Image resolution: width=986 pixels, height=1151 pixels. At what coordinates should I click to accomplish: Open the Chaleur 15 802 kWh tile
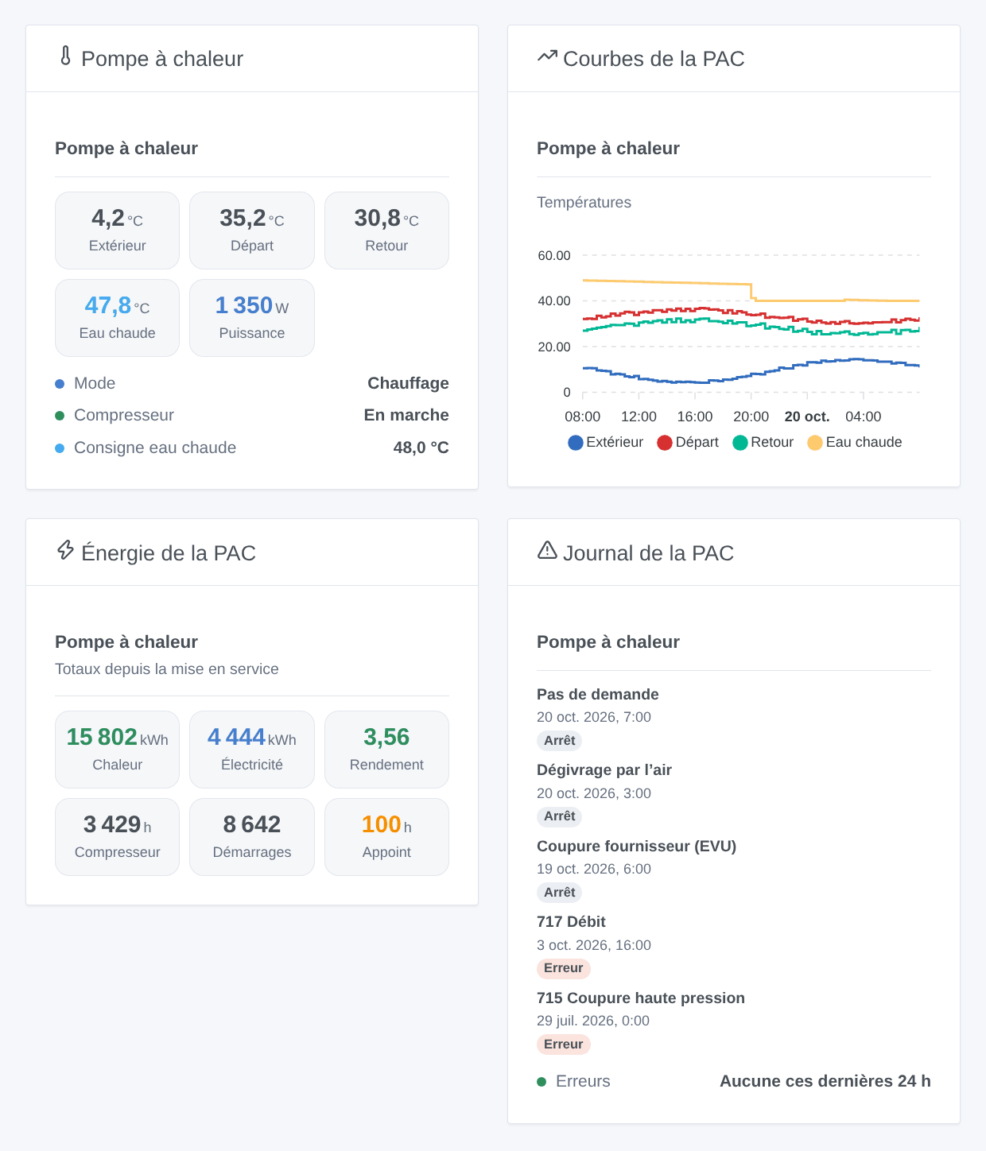117,750
